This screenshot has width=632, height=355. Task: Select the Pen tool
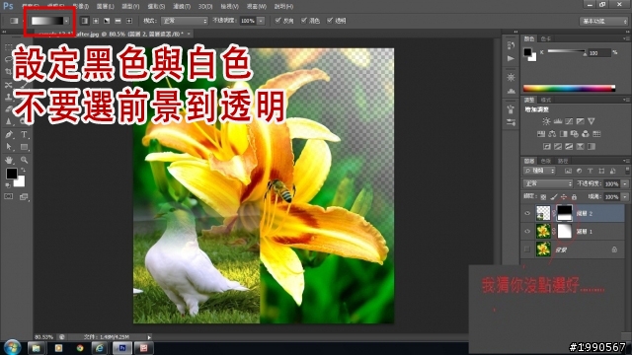pos(9,134)
